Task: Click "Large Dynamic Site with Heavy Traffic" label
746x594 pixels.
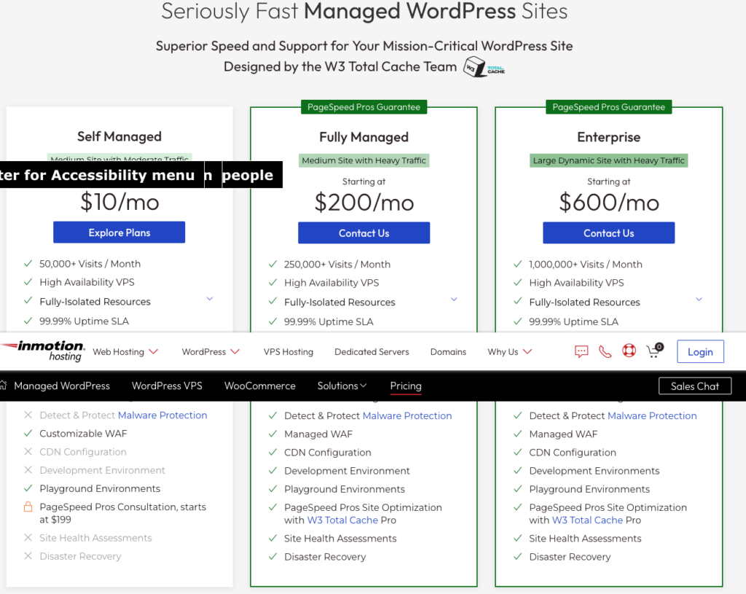Action: (608, 160)
